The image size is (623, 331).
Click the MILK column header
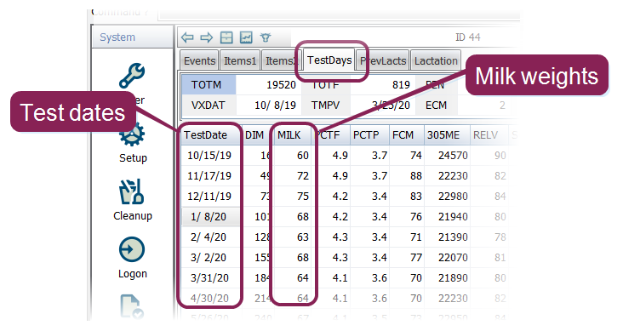(294, 135)
